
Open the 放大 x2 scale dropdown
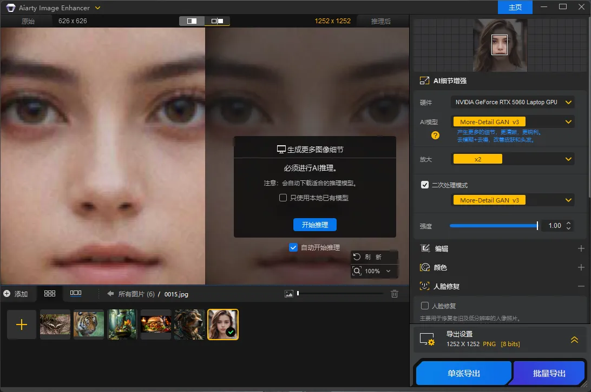(512, 159)
